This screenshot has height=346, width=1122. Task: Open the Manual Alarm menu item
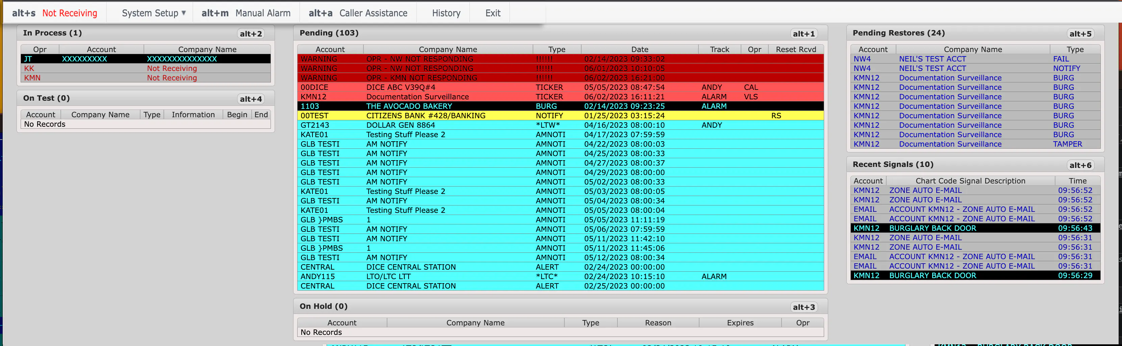(246, 13)
